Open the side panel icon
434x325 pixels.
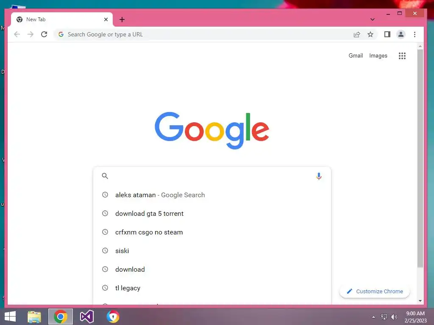tap(387, 34)
